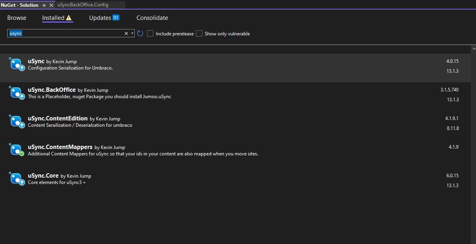Click the uSync package icon
Screen dimensions: 476x244
pyautogui.click(x=17, y=64)
